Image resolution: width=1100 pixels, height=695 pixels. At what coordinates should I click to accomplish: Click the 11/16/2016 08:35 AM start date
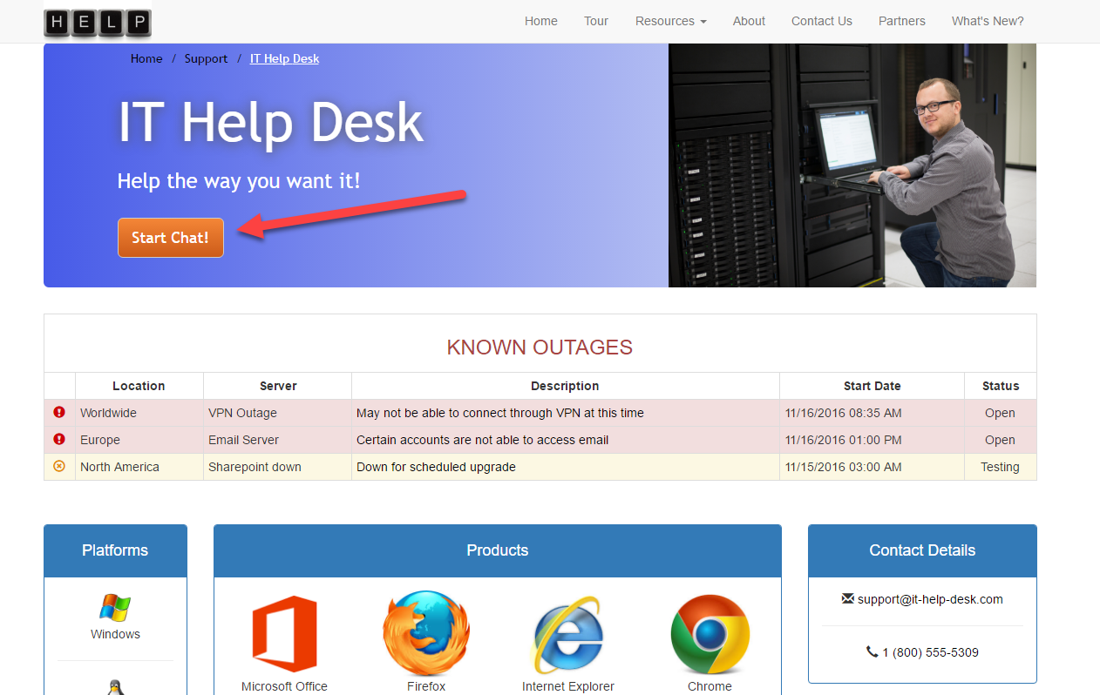843,413
